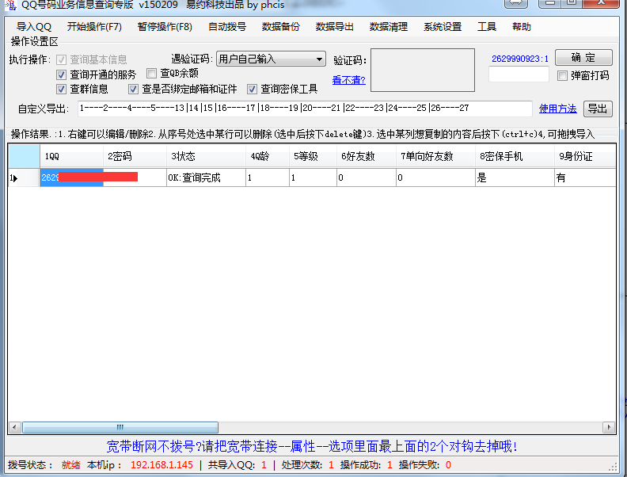Click the QQ number cell in row 1

click(x=71, y=177)
